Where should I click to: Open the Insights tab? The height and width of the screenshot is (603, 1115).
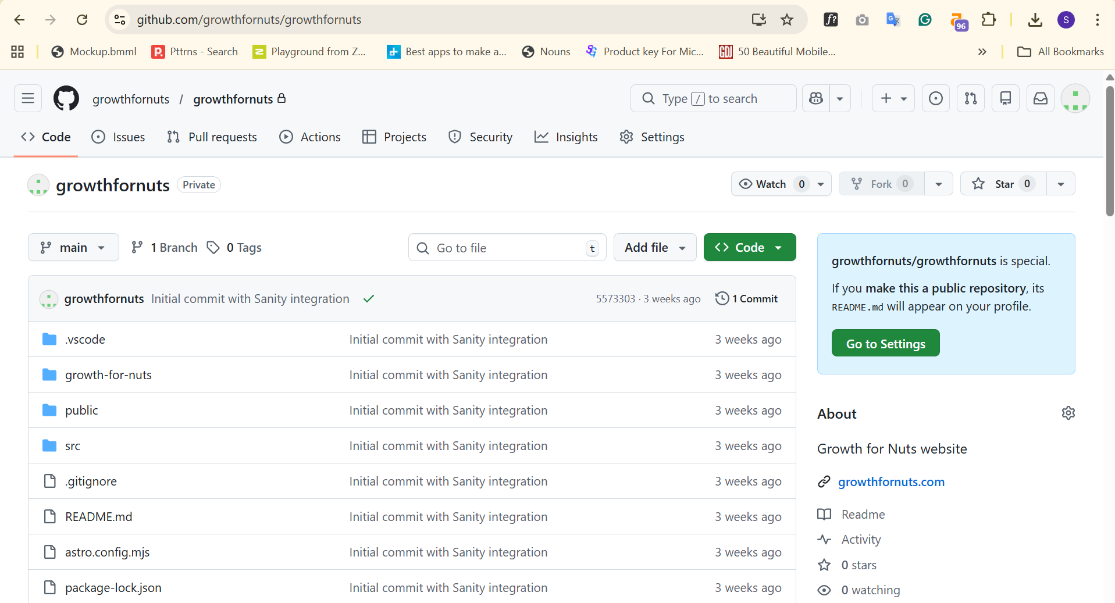pyautogui.click(x=566, y=137)
